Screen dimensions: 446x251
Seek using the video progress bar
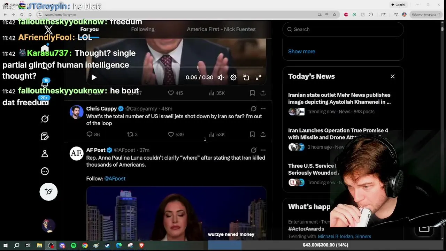point(176,67)
